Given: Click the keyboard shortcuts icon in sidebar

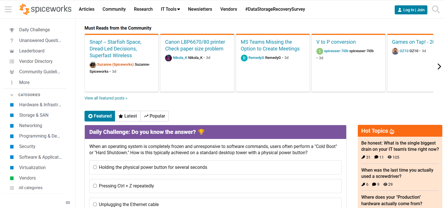Looking at the screenshot, I should pyautogui.click(x=68, y=203).
